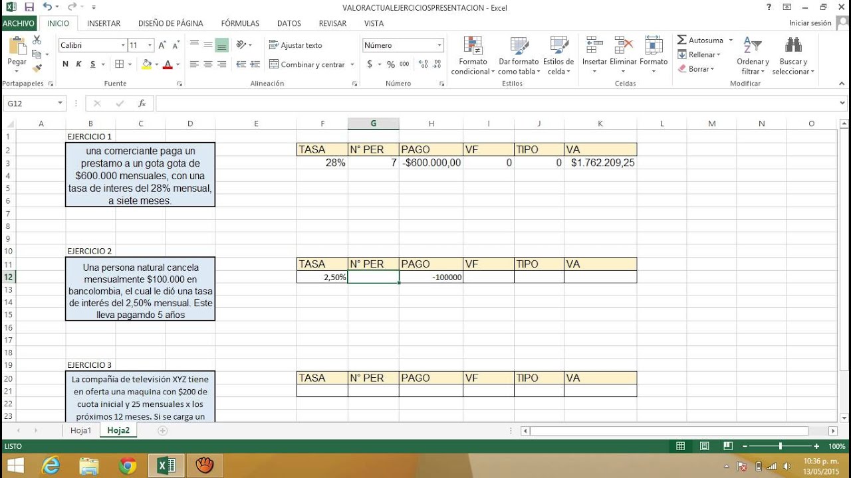The width and height of the screenshot is (851, 478).
Task: Click the add new sheet plus button
Action: 162,430
